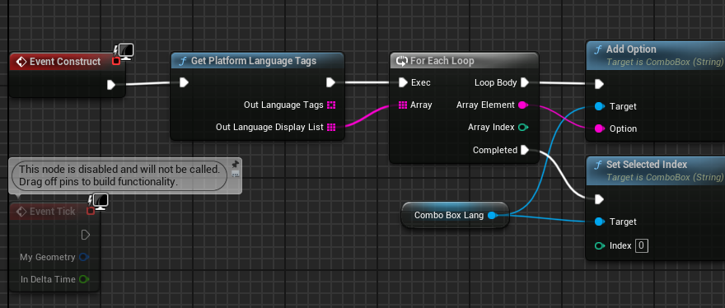This screenshot has height=308, width=725.
Task: Click Get Platform Language Tags output exec pin
Action: 330,82
